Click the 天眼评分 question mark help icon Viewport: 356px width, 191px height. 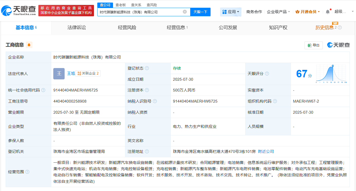coord(267,73)
